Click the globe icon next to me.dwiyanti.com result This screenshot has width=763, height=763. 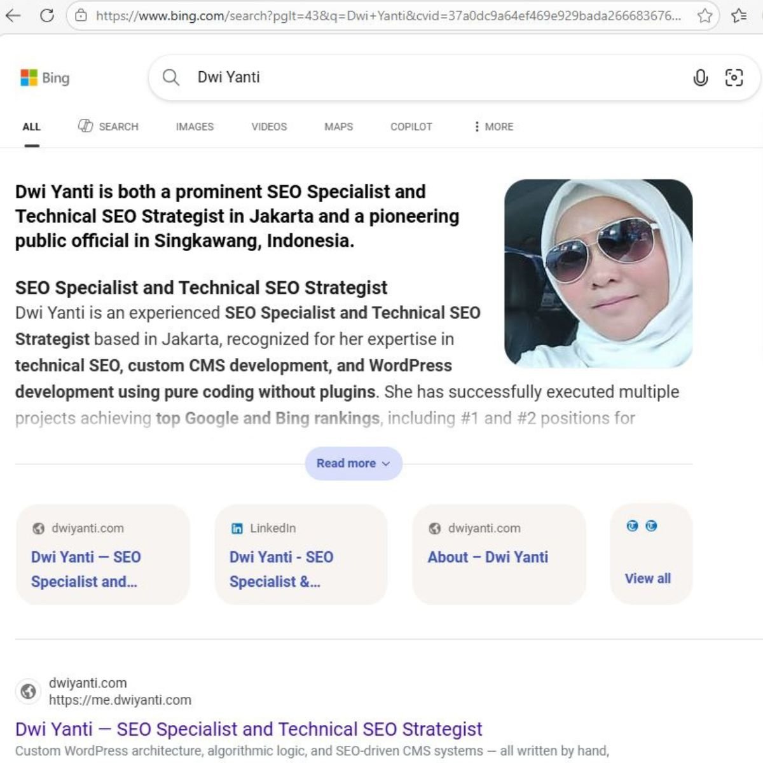(x=28, y=691)
